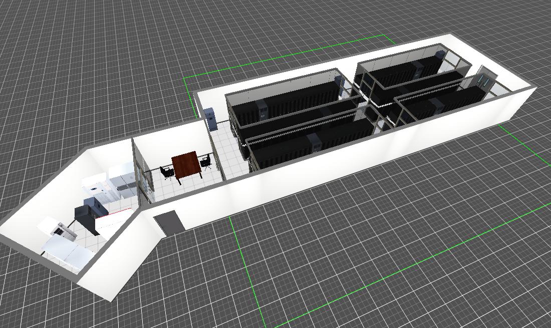Click the black office chair left of the table
551x328 pixels.
[167, 172]
